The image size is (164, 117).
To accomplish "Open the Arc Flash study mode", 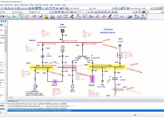I will tap(47, 17).
